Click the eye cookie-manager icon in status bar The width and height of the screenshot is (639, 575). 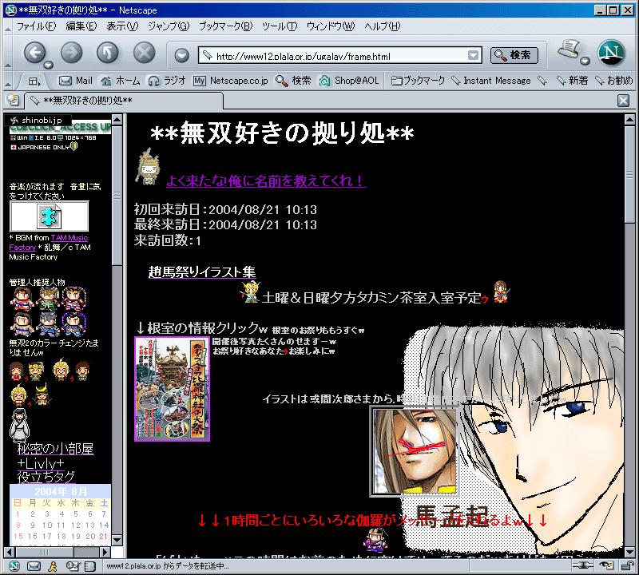(606, 565)
